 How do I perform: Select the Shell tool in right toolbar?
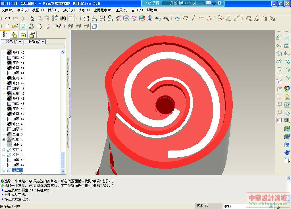click(x=287, y=45)
